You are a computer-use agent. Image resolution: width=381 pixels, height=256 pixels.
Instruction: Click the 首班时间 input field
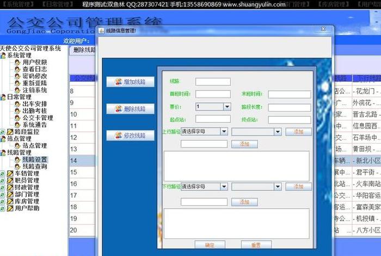pos(213,94)
